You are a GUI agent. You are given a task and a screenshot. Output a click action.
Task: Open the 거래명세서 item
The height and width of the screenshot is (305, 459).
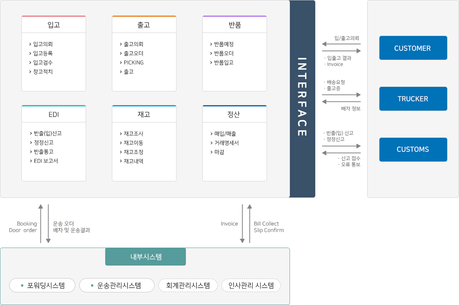226,143
